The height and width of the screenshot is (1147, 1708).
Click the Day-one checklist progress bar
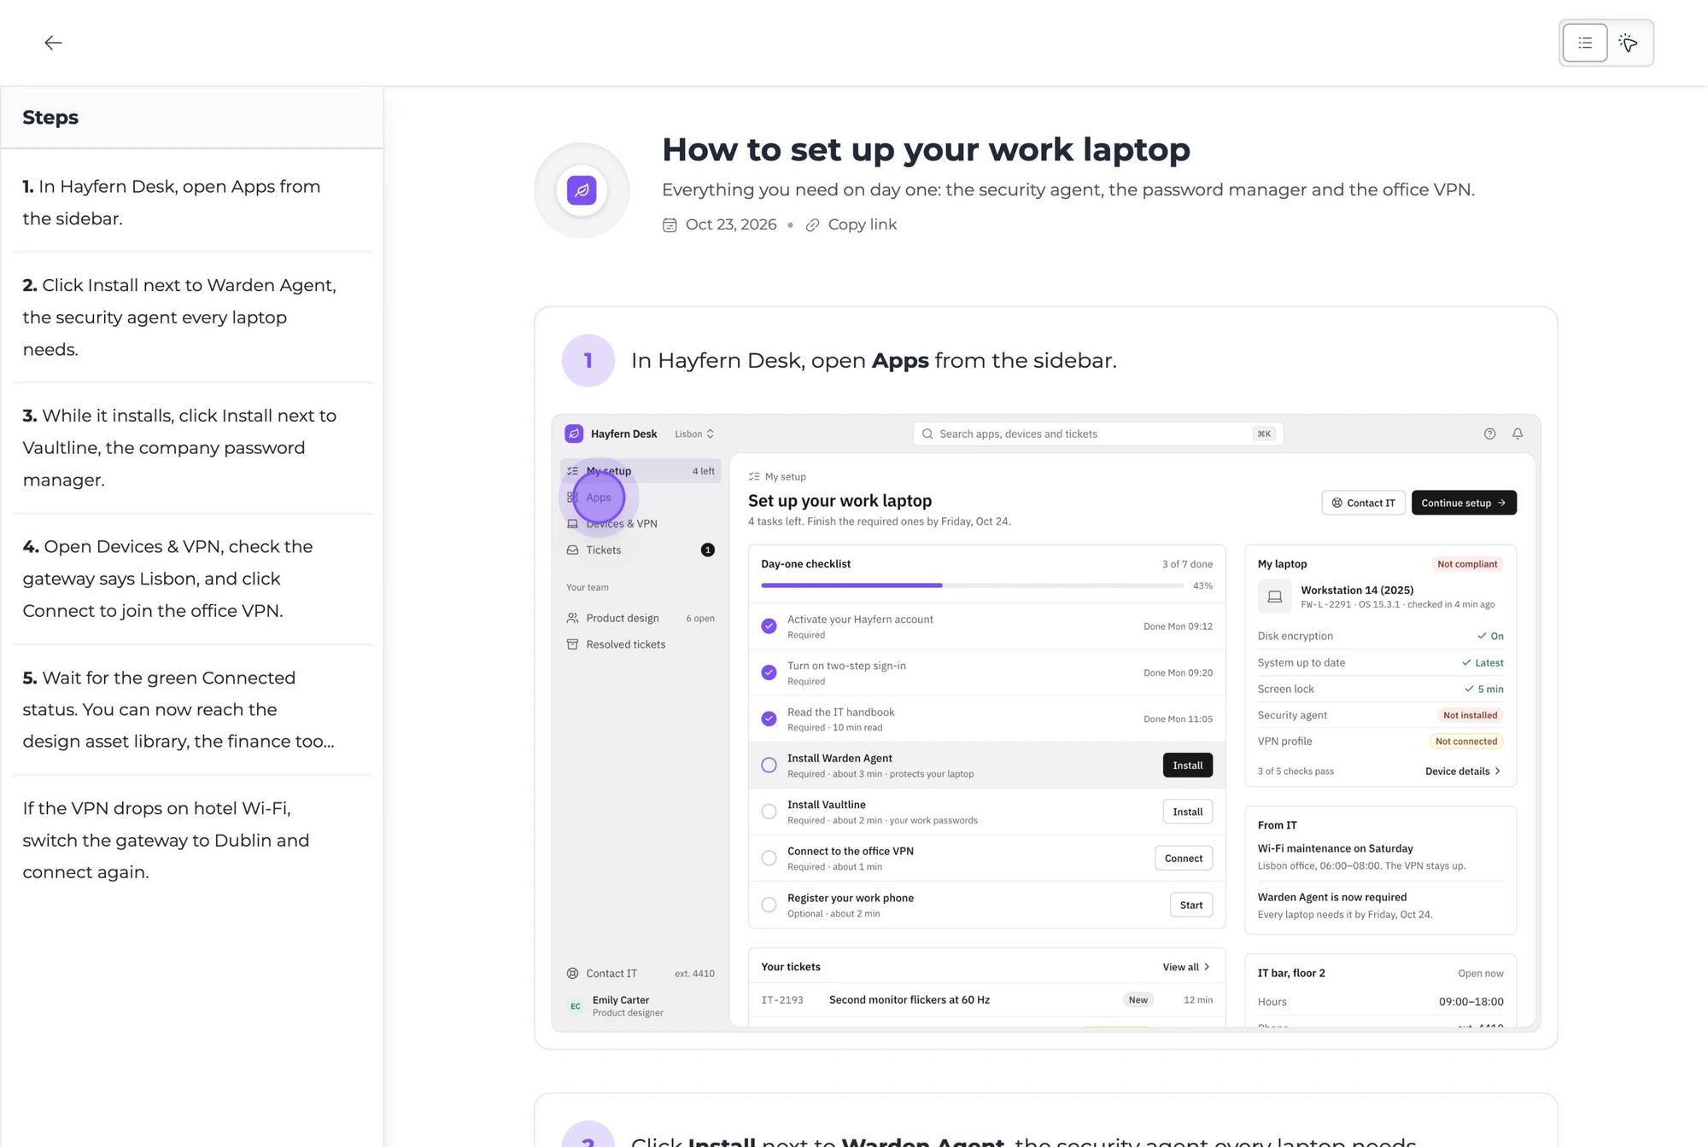click(972, 585)
